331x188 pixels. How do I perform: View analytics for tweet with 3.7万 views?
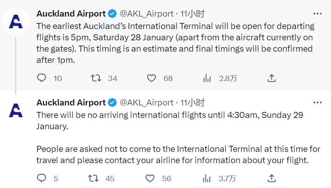click(x=207, y=178)
